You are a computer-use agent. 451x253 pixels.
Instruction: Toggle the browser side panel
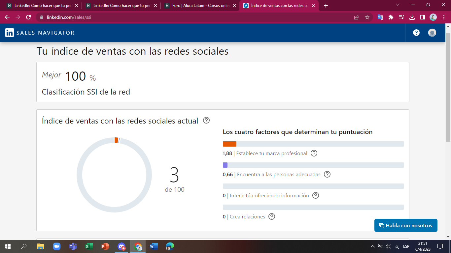pyautogui.click(x=422, y=17)
